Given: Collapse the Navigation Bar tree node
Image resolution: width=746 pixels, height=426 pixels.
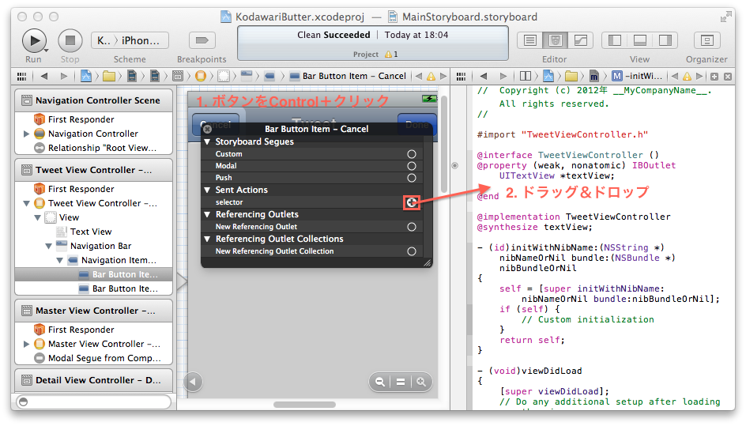Looking at the screenshot, I should pos(48,246).
